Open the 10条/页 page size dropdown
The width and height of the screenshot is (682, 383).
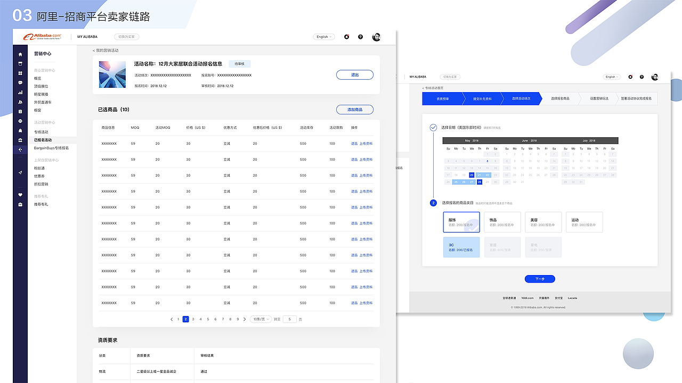[262, 319]
